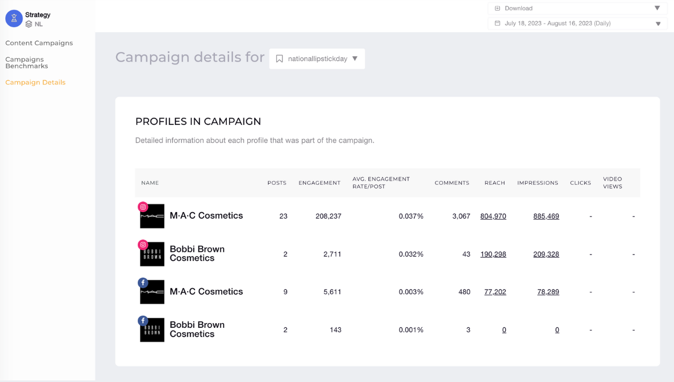Image resolution: width=674 pixels, height=382 pixels.
Task: Click engagement value 2,711
Action: (332, 254)
